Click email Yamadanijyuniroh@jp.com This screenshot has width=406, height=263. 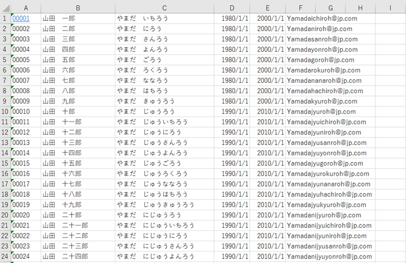coord(326,236)
